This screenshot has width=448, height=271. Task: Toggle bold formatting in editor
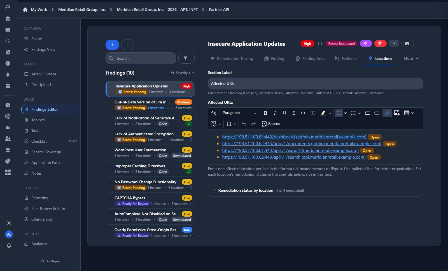[265, 113]
